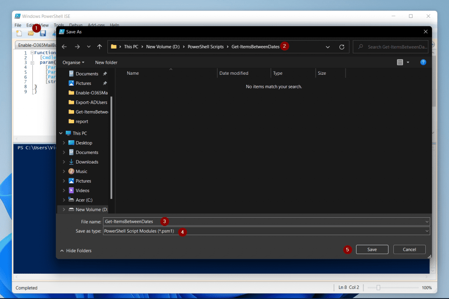Open the Save as type dropdown
This screenshot has width=449, height=299.
pos(266,231)
